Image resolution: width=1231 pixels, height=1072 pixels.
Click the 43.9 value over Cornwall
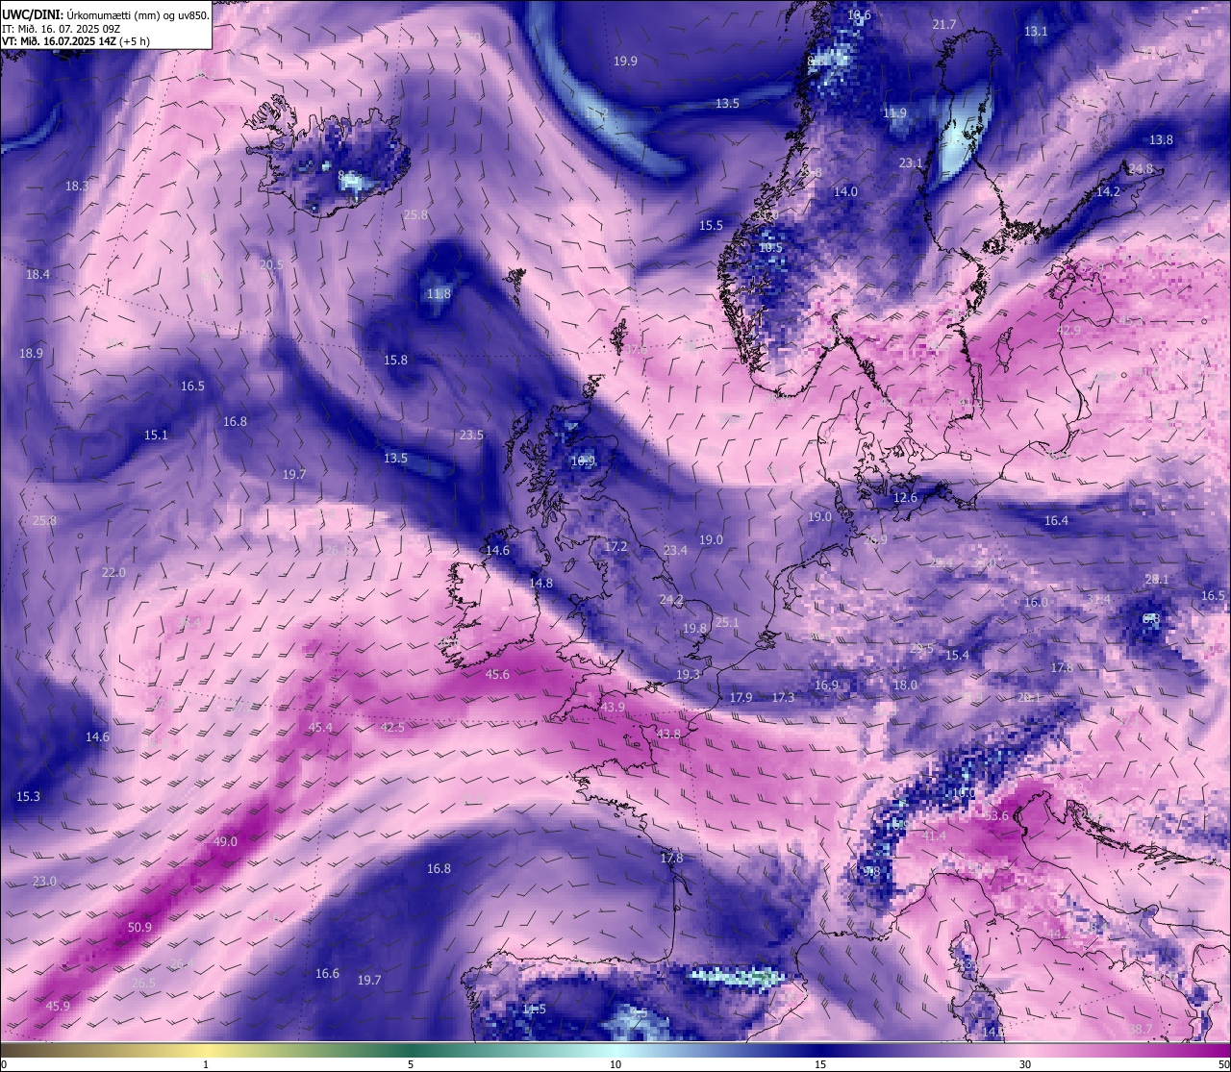click(x=612, y=707)
